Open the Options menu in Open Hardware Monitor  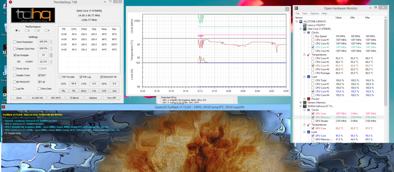click(x=315, y=13)
